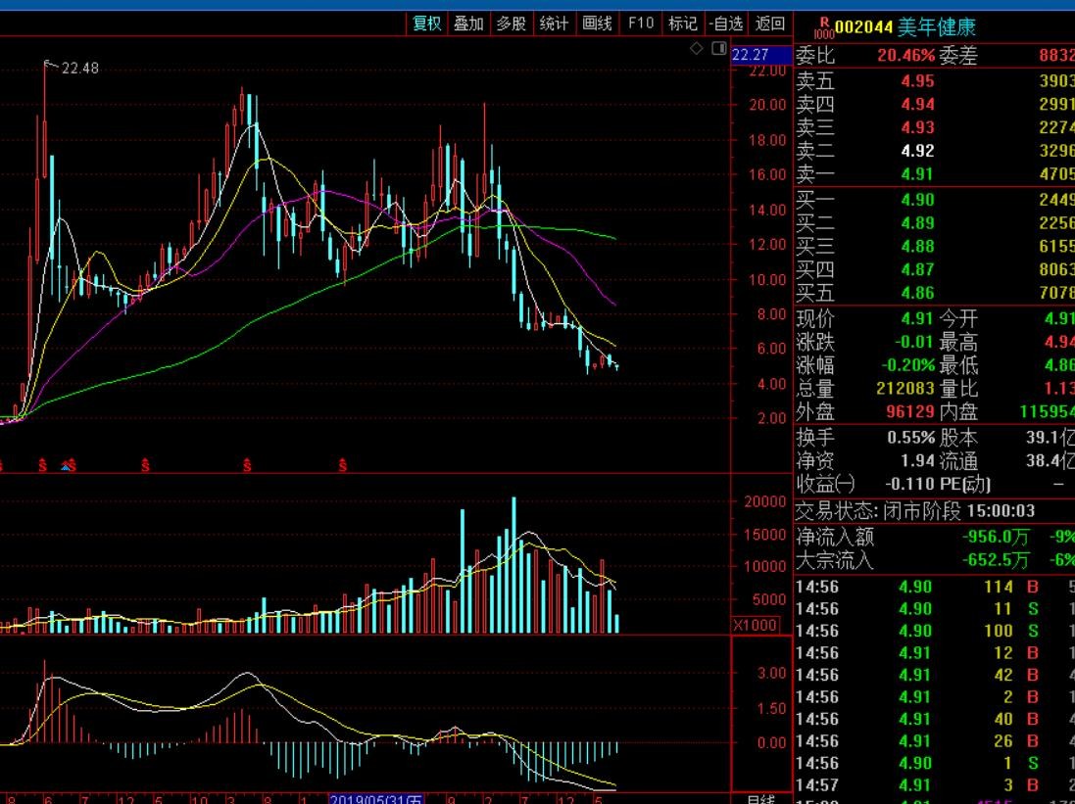Click the last red S event marker

point(343,465)
